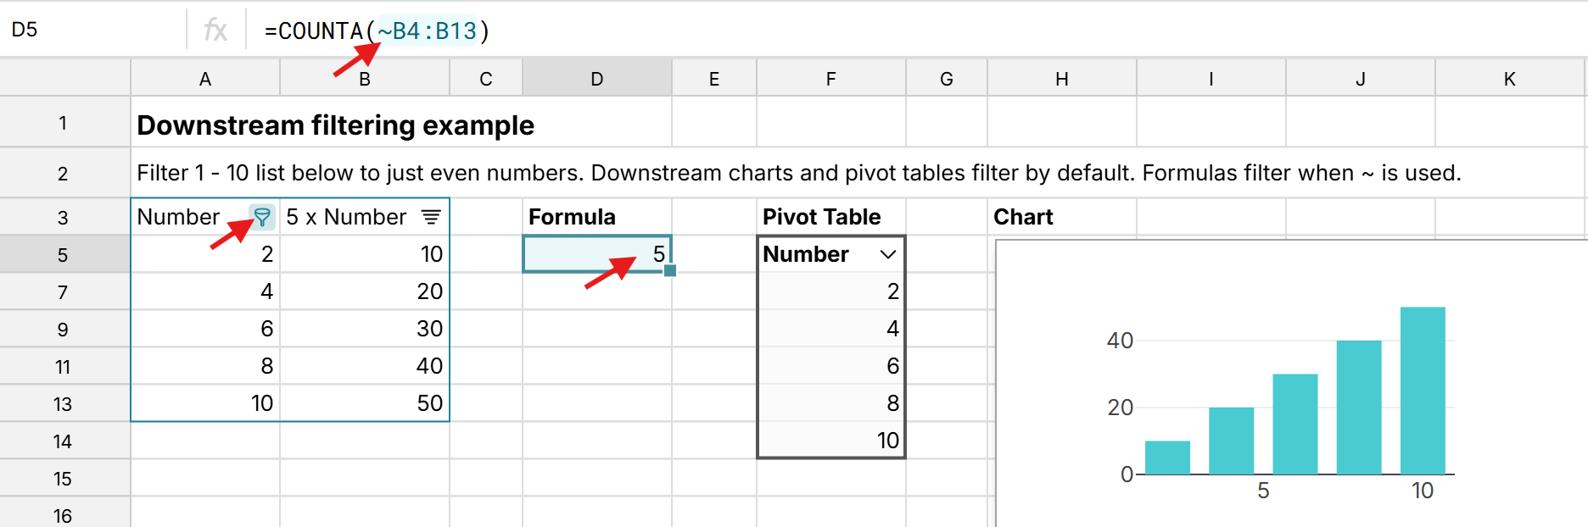This screenshot has width=1588, height=527.
Task: Click the active filter icon in Number header
Action: pos(261,217)
